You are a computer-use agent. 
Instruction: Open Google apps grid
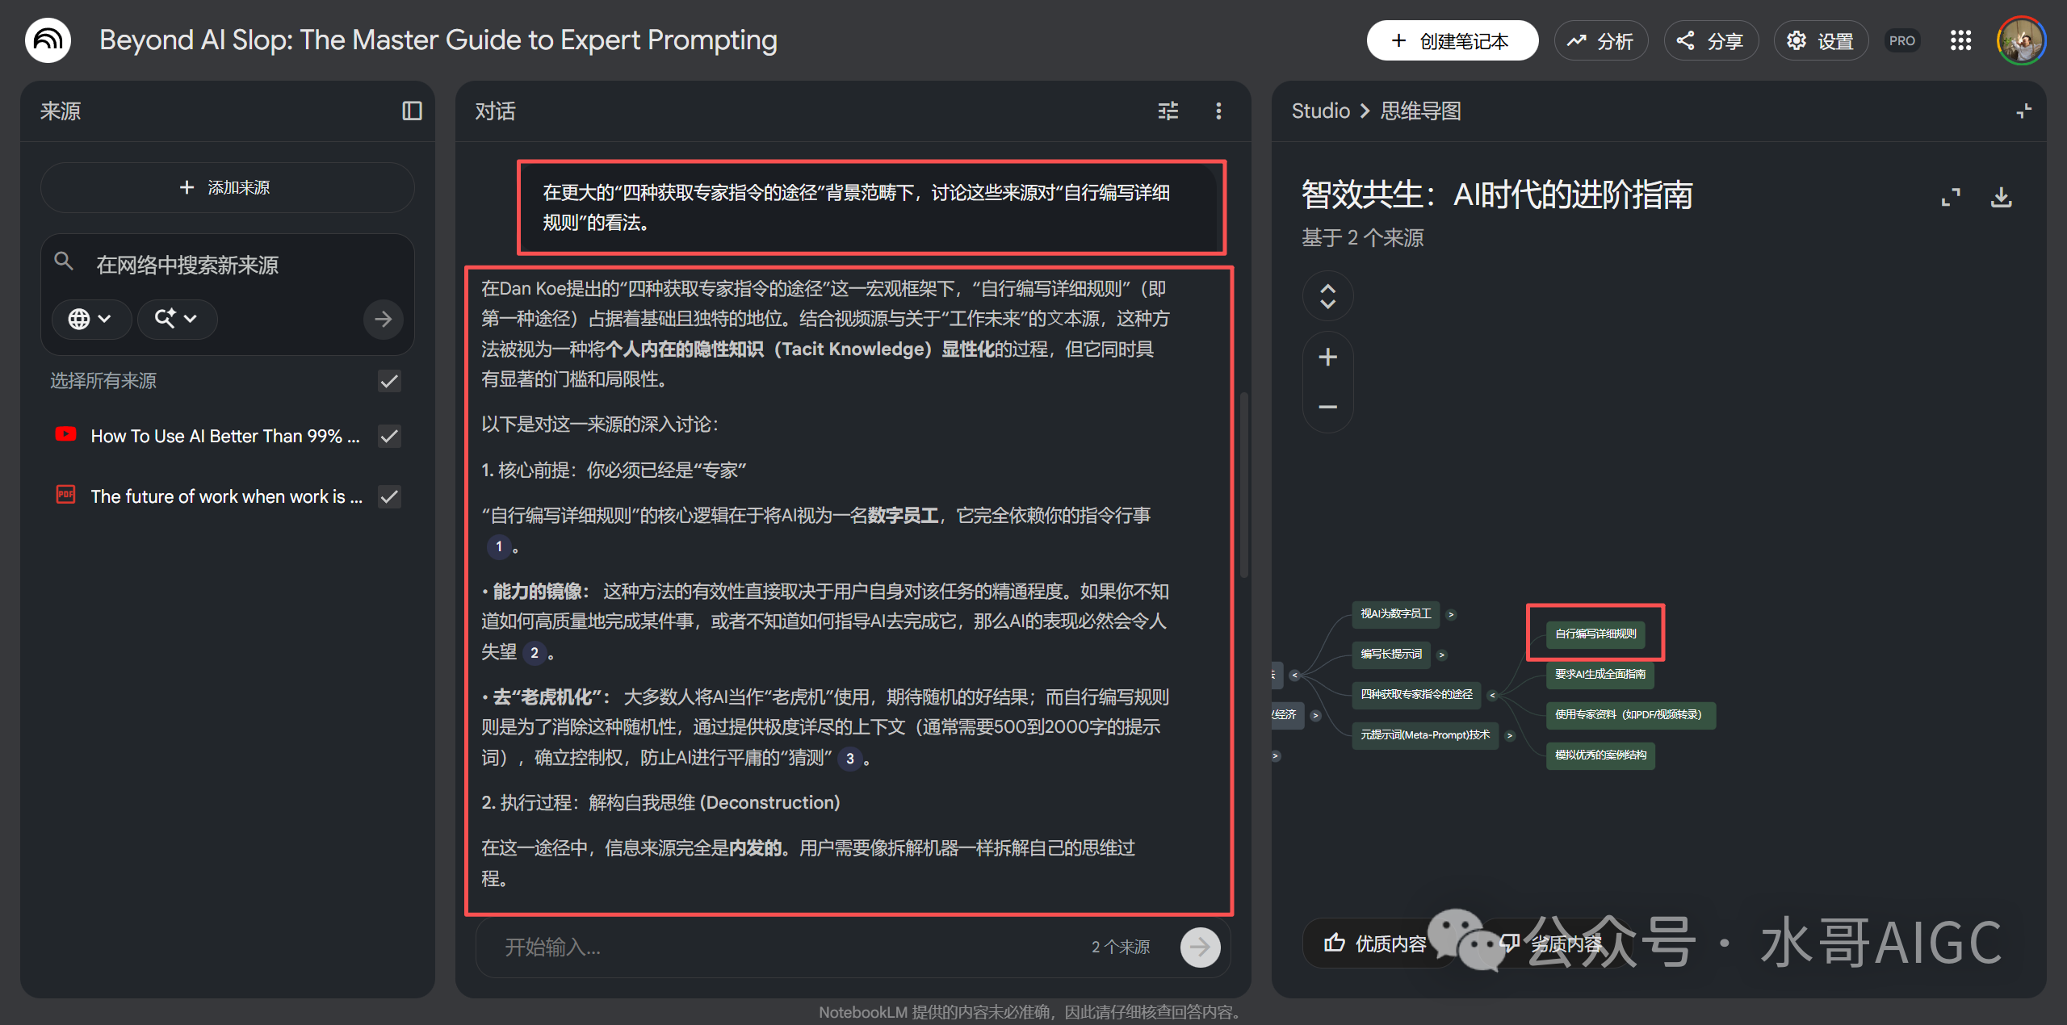1960,40
